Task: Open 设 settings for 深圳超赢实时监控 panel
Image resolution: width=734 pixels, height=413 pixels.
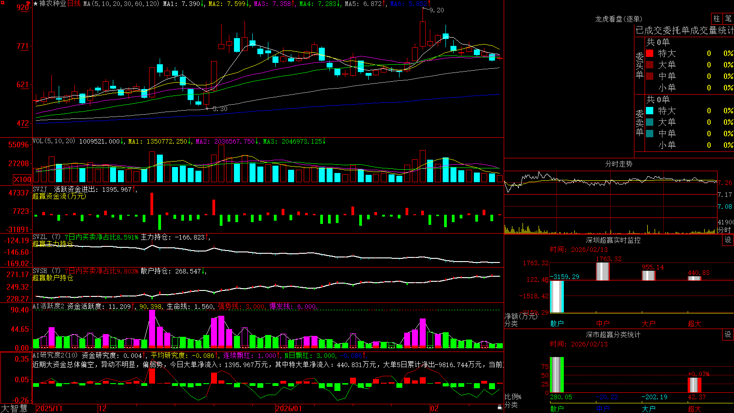Action: click(x=728, y=240)
